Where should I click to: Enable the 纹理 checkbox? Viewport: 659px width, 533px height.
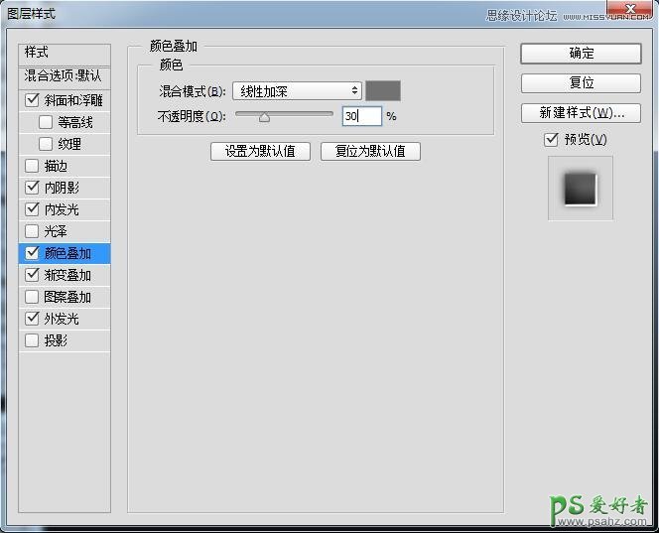(46, 144)
